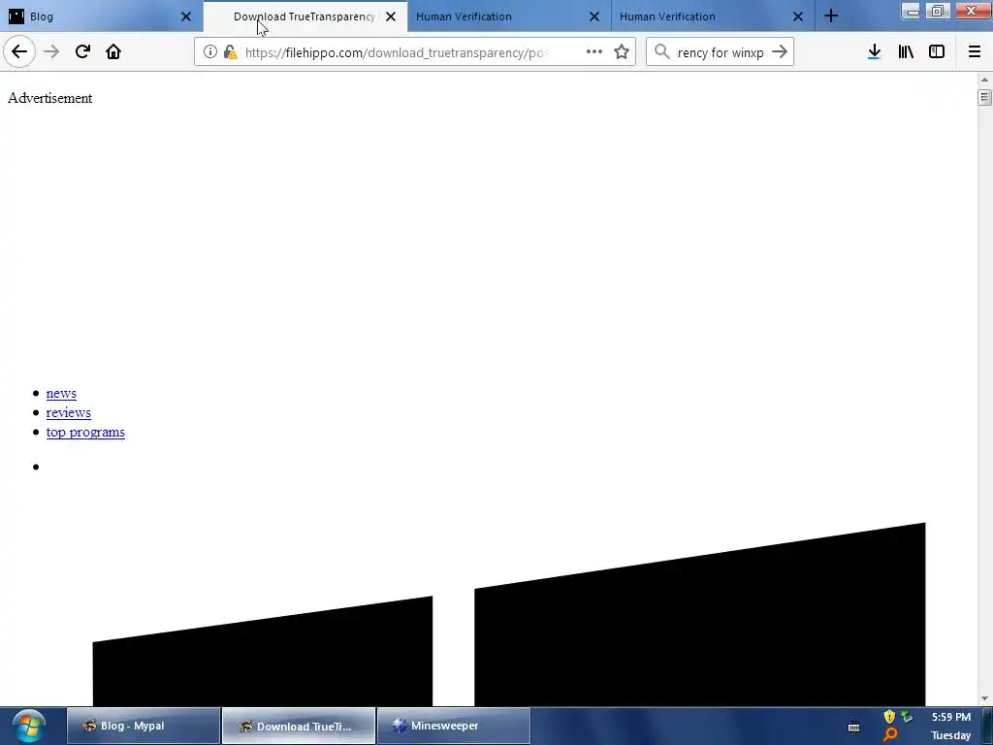This screenshot has height=745, width=993.
Task: Open page actions three-dots menu
Action: (x=594, y=52)
